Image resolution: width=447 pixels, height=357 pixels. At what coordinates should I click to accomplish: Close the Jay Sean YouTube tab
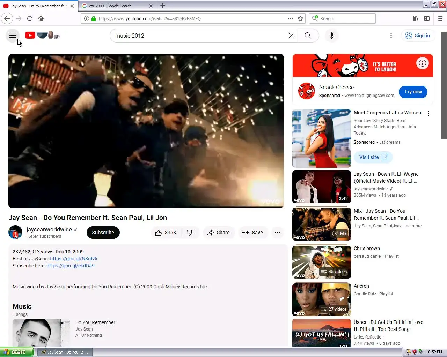pos(72,6)
